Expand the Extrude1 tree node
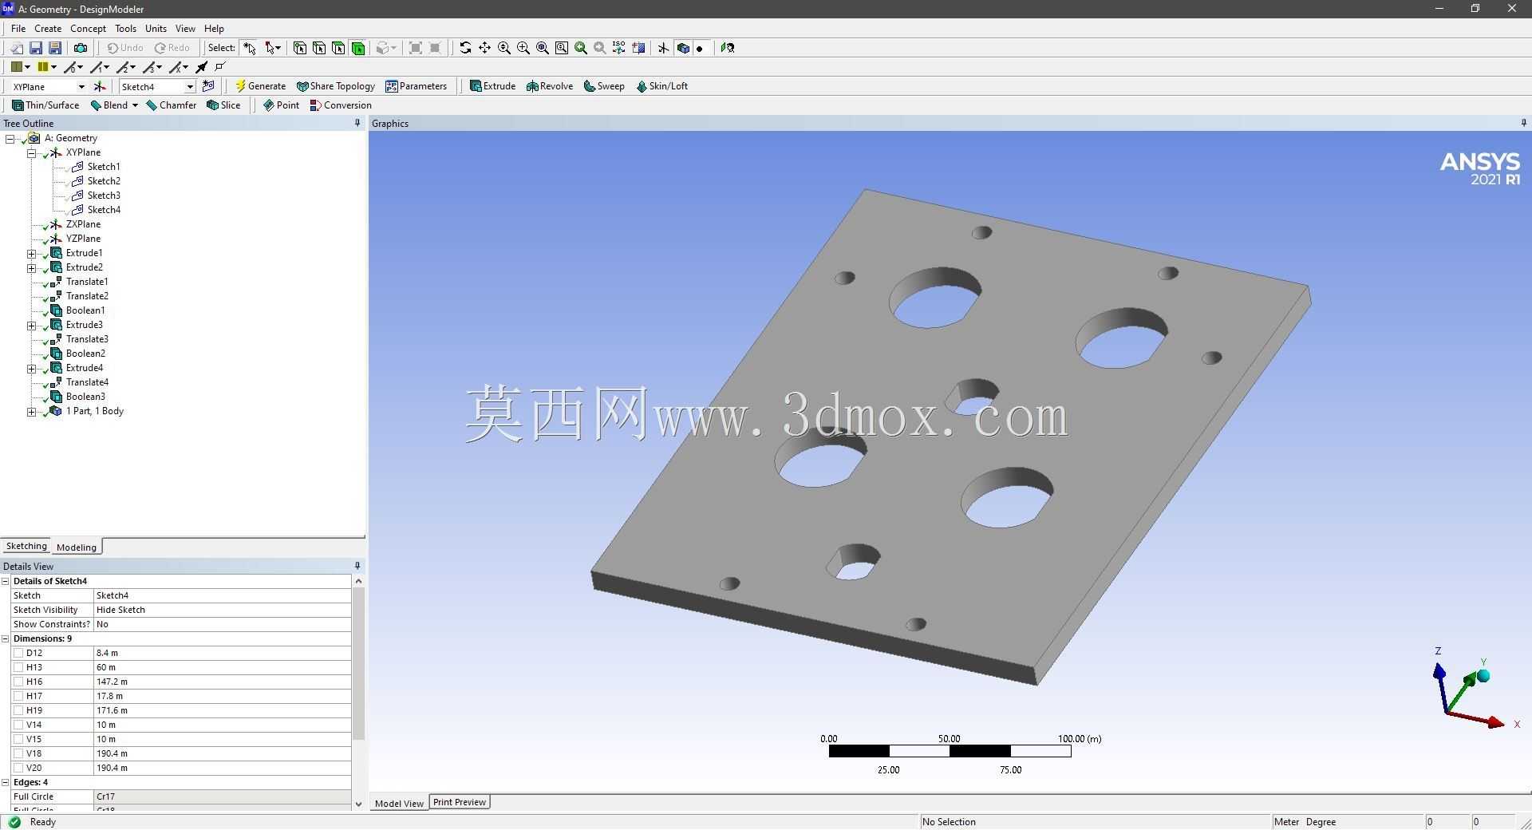1532x830 pixels. 32,254
